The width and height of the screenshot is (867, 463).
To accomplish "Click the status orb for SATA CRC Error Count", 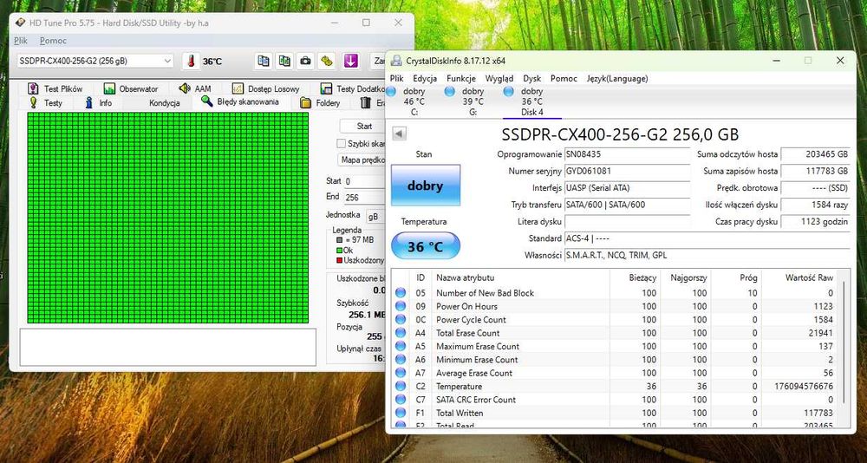I will point(401,400).
